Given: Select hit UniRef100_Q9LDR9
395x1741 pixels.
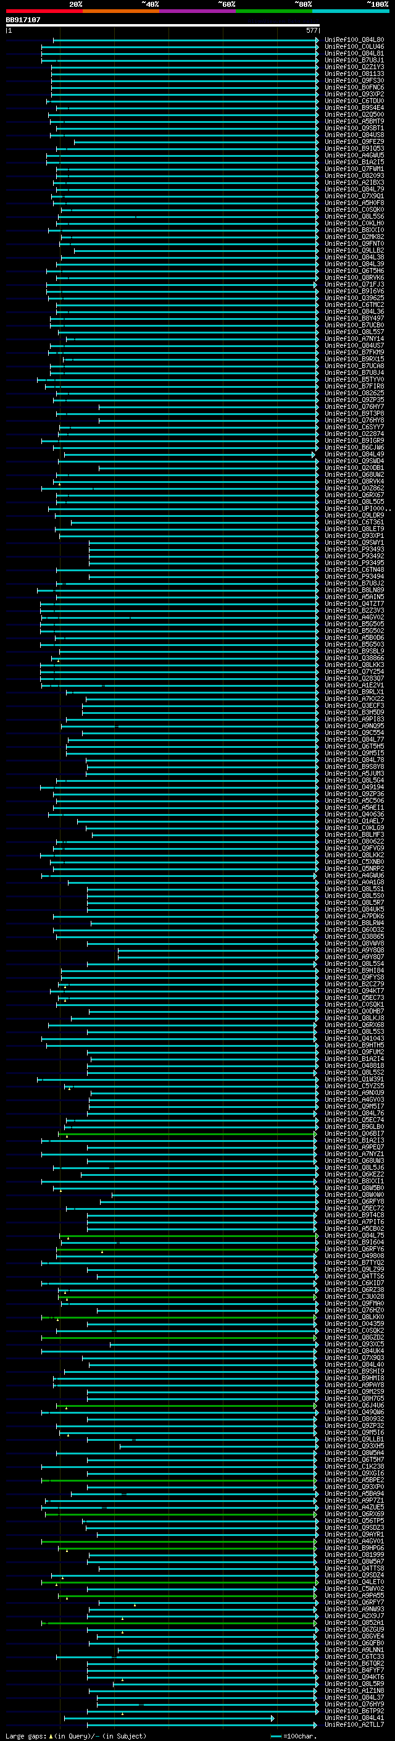Looking at the screenshot, I should click(x=354, y=515).
